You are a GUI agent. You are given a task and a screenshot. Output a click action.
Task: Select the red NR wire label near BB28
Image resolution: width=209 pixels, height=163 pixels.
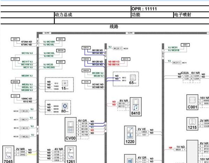[x=170, y=148]
